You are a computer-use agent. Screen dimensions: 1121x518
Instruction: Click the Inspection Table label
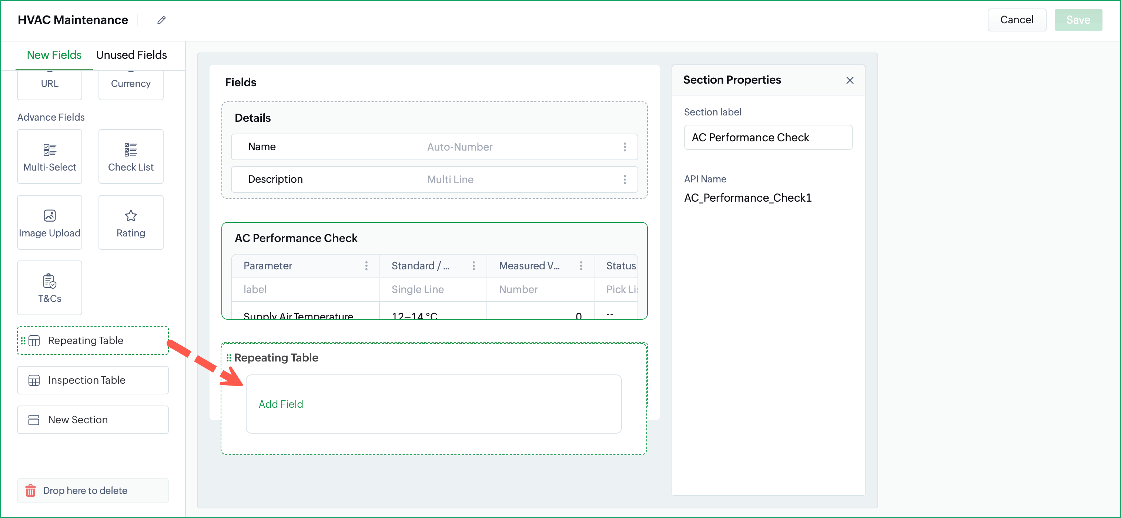coord(87,380)
